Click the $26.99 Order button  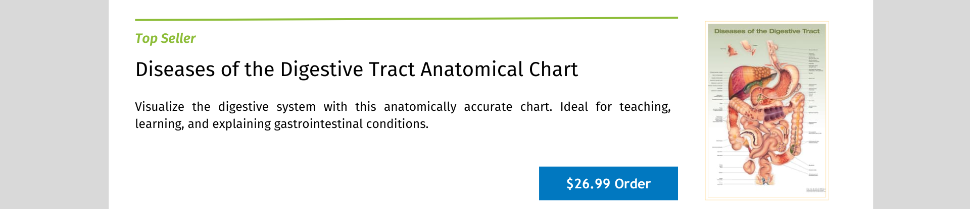click(x=608, y=183)
